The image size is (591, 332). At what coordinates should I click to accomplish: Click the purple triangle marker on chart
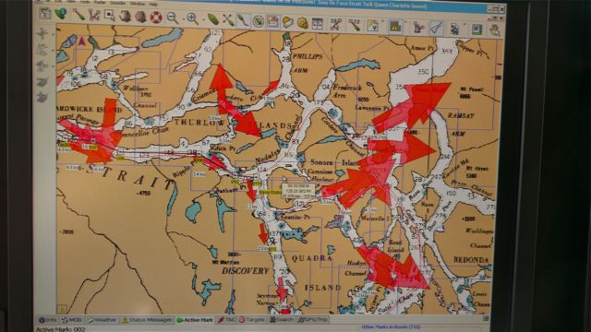82,41
